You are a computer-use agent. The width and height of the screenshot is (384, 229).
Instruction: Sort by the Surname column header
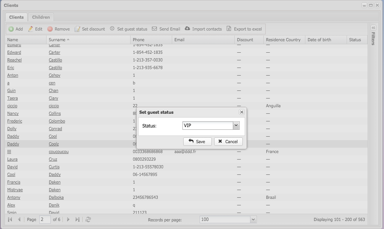(x=88, y=40)
